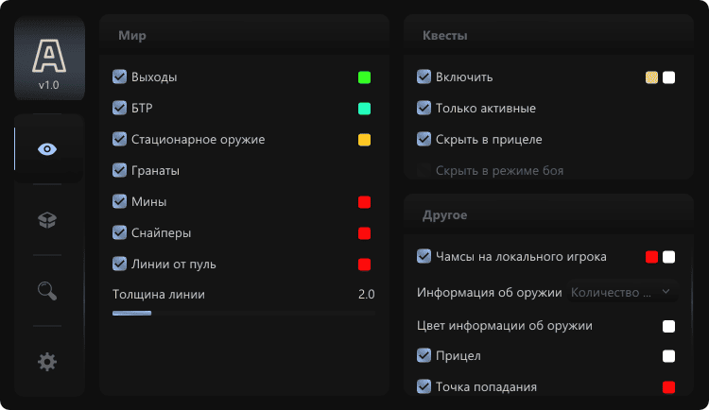Open yellow swatch for Стационарное оружие
This screenshot has height=410, width=709.
[x=364, y=140]
